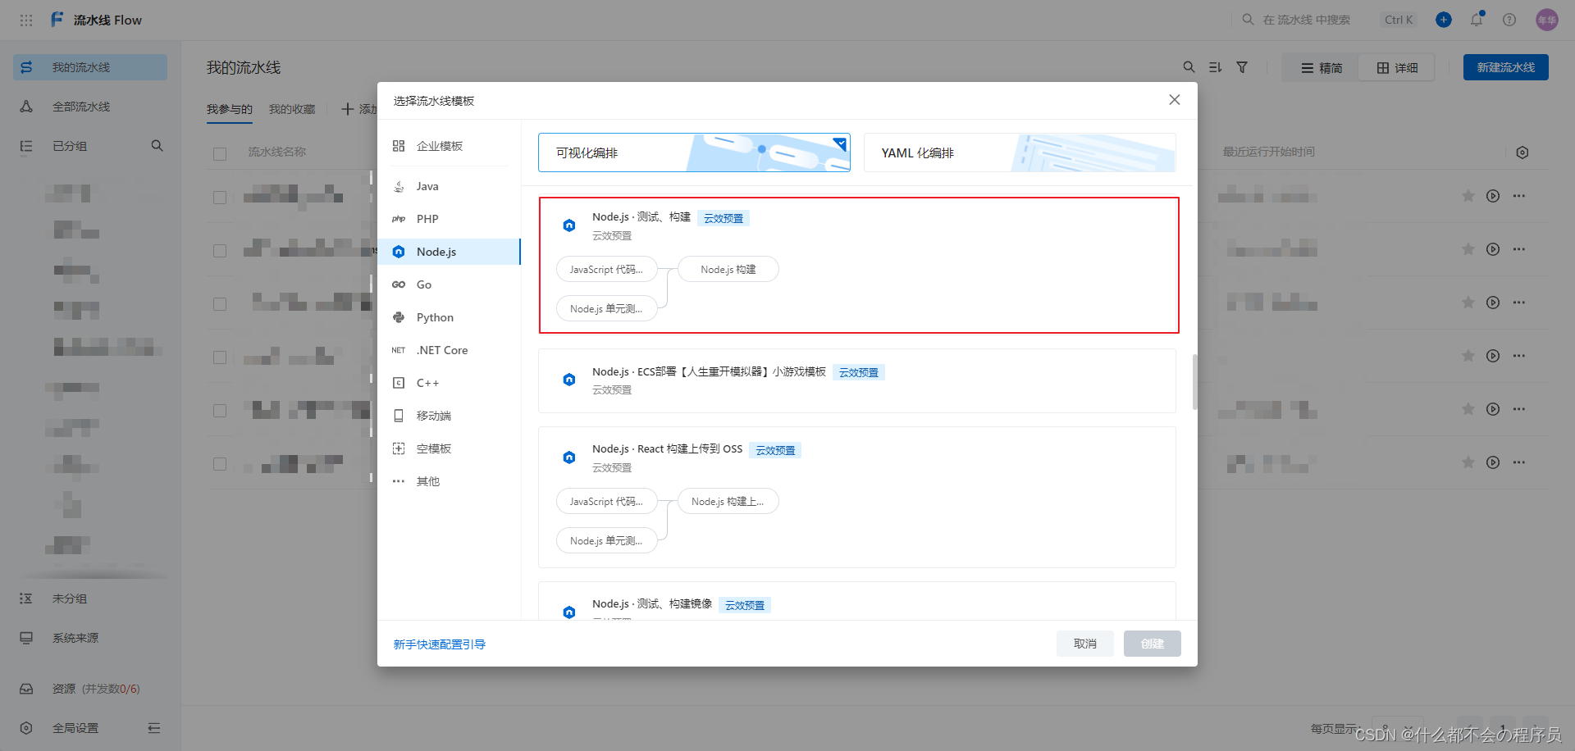
Task: Open the help question-mark icon
Action: click(x=1509, y=20)
